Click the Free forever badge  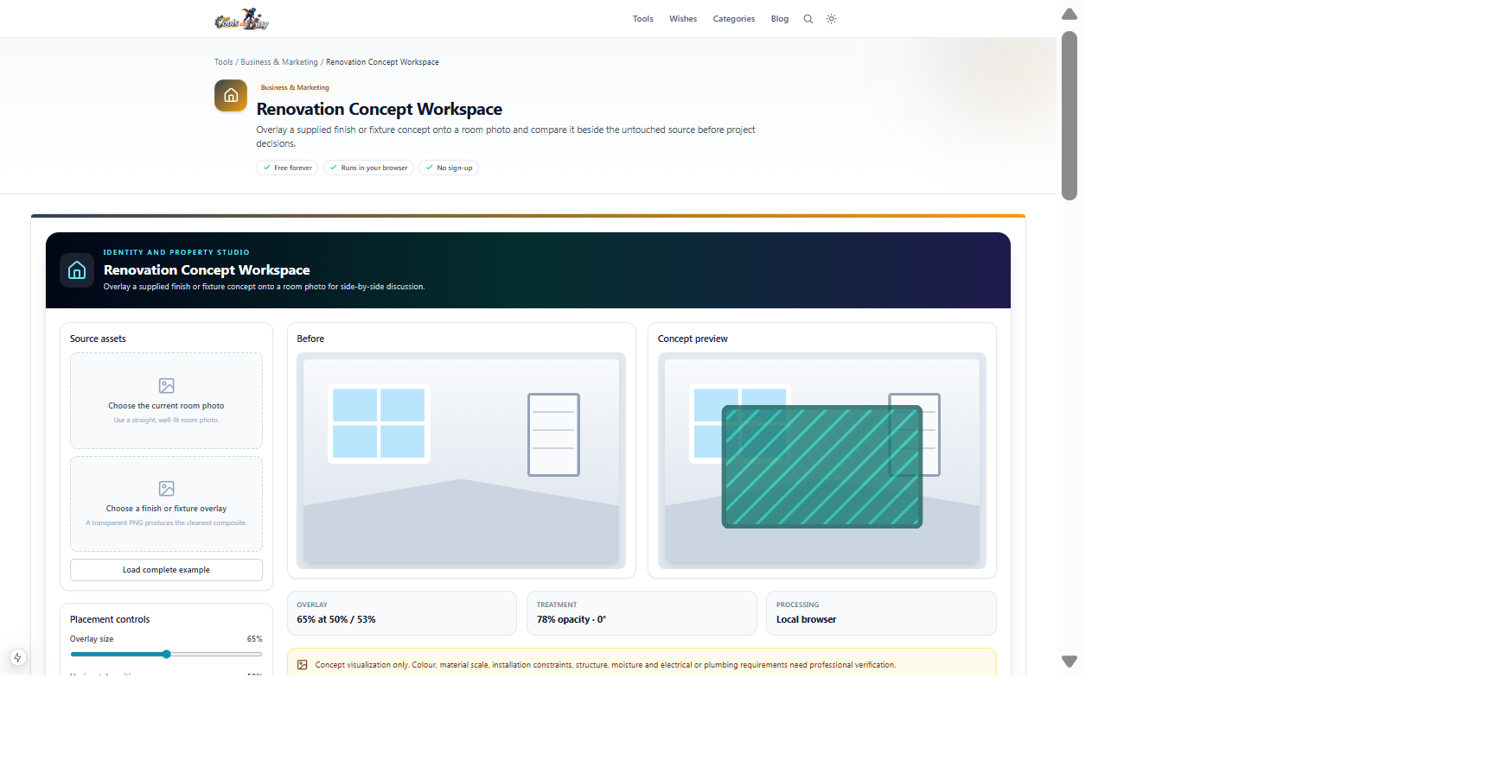click(287, 168)
